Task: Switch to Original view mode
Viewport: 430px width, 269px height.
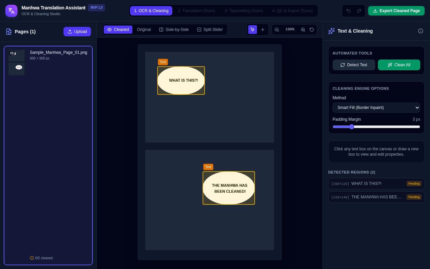Action: 144,30
